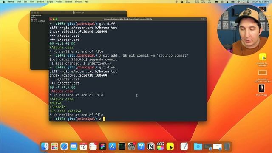Viewport: 272px width, 153px height.
Task: Open the Help menu
Action: pyautogui.click(x=86, y=2)
